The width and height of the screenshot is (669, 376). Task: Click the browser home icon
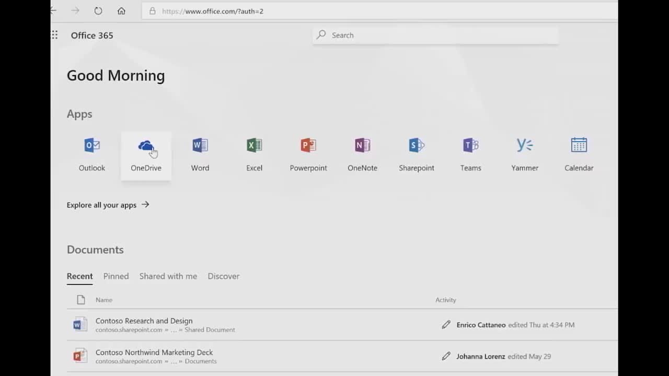point(122,10)
